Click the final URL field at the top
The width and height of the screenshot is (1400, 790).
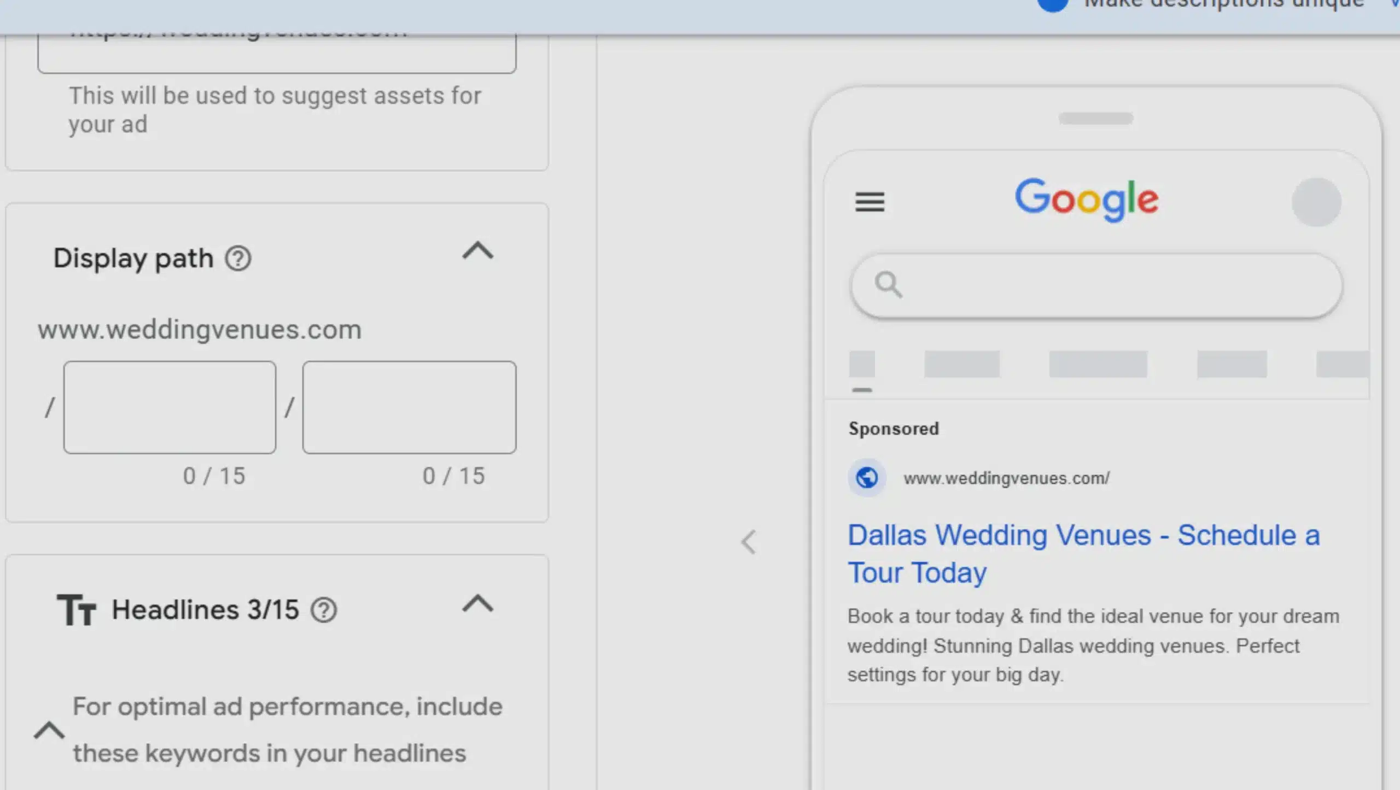[x=277, y=49]
